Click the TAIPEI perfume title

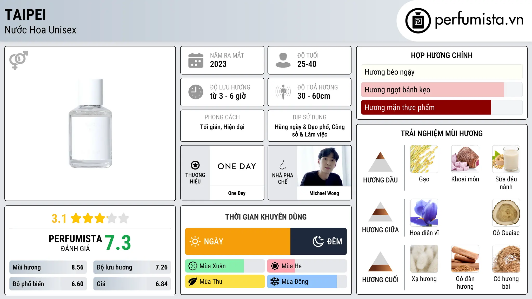(x=25, y=15)
